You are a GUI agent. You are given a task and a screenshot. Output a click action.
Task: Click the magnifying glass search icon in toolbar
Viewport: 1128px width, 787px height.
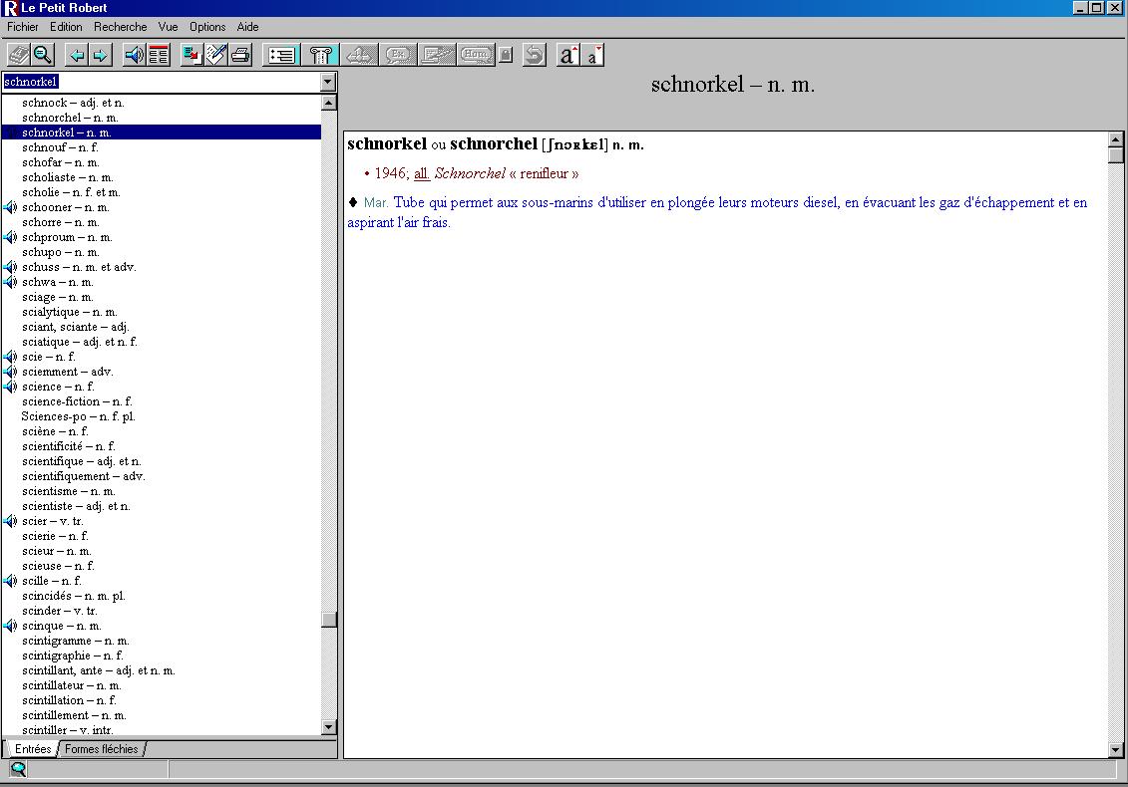(x=43, y=55)
